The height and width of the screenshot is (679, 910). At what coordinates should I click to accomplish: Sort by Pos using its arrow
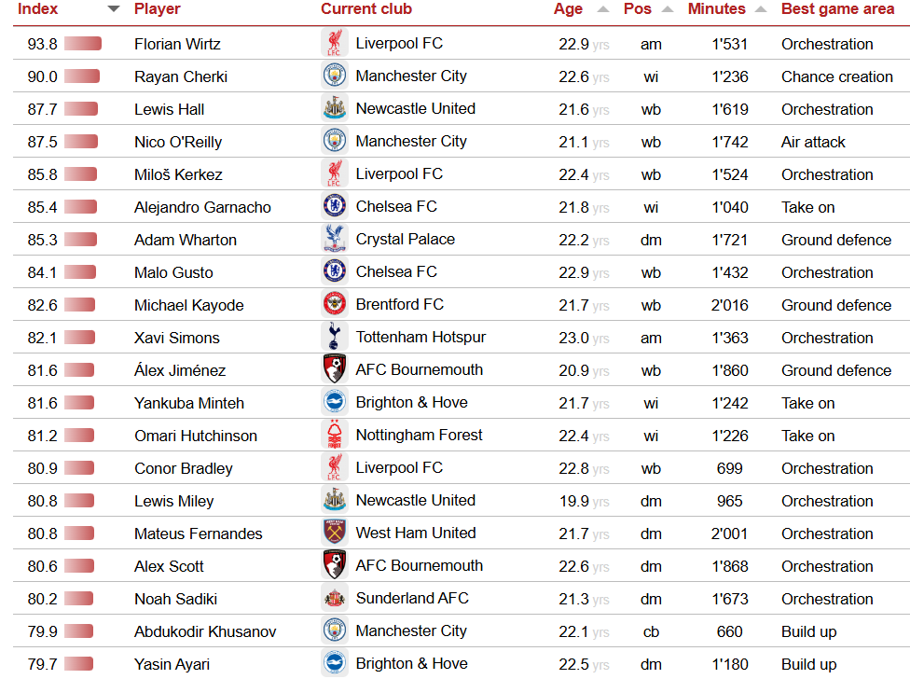[668, 9]
